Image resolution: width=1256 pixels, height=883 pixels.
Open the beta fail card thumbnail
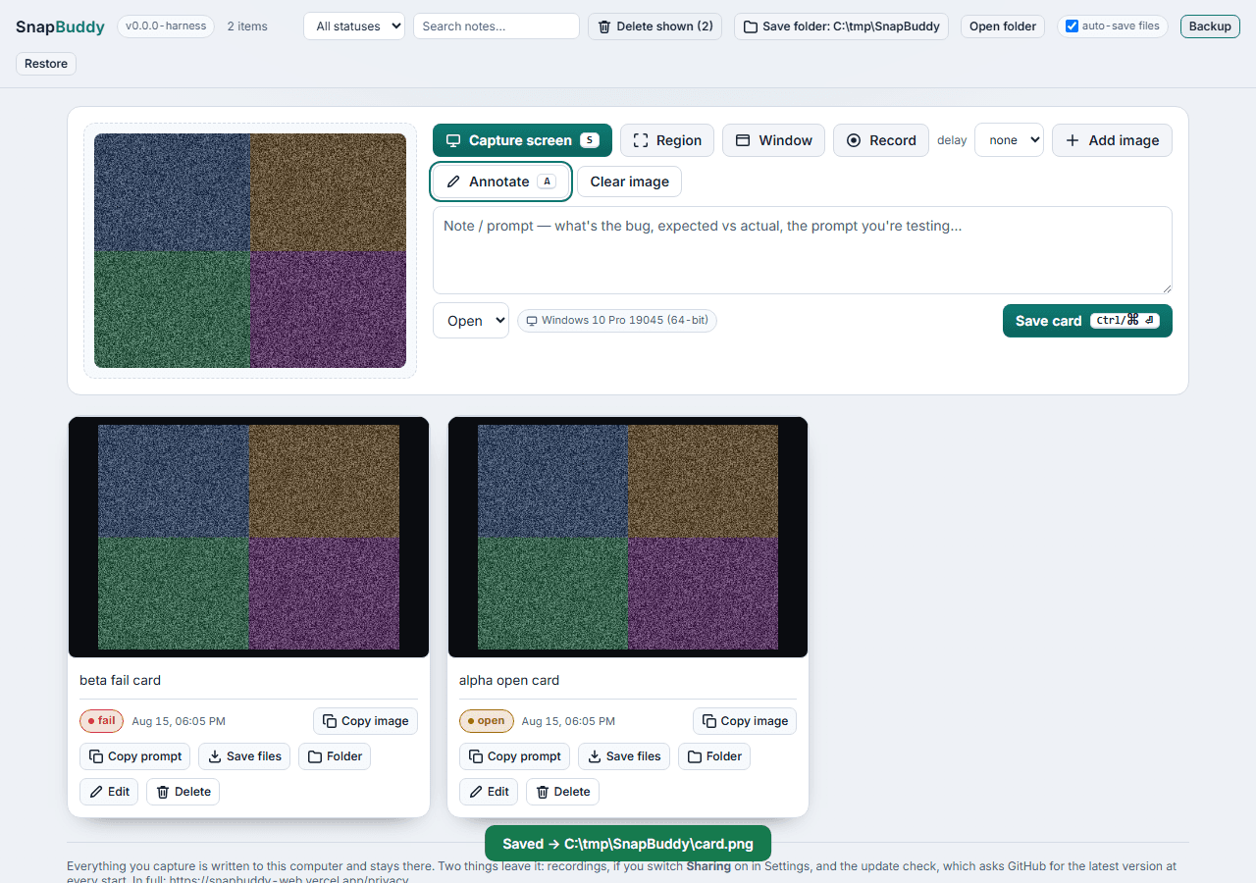point(248,537)
